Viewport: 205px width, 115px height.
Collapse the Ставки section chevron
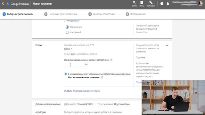click(x=167, y=45)
